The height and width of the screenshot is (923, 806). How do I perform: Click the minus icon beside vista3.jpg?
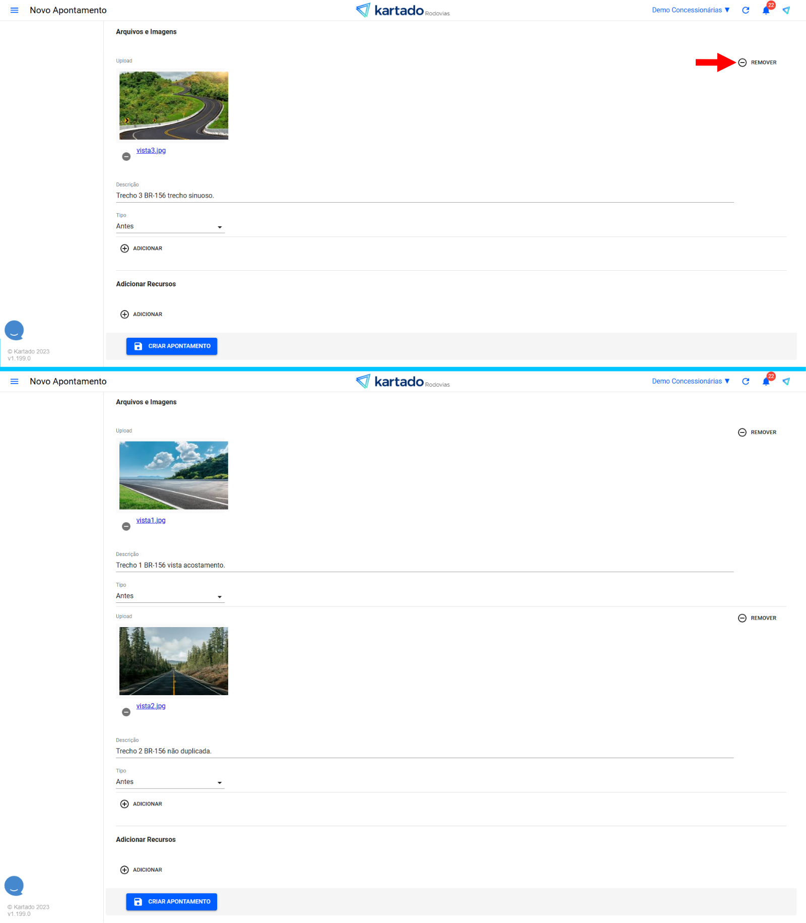point(126,157)
